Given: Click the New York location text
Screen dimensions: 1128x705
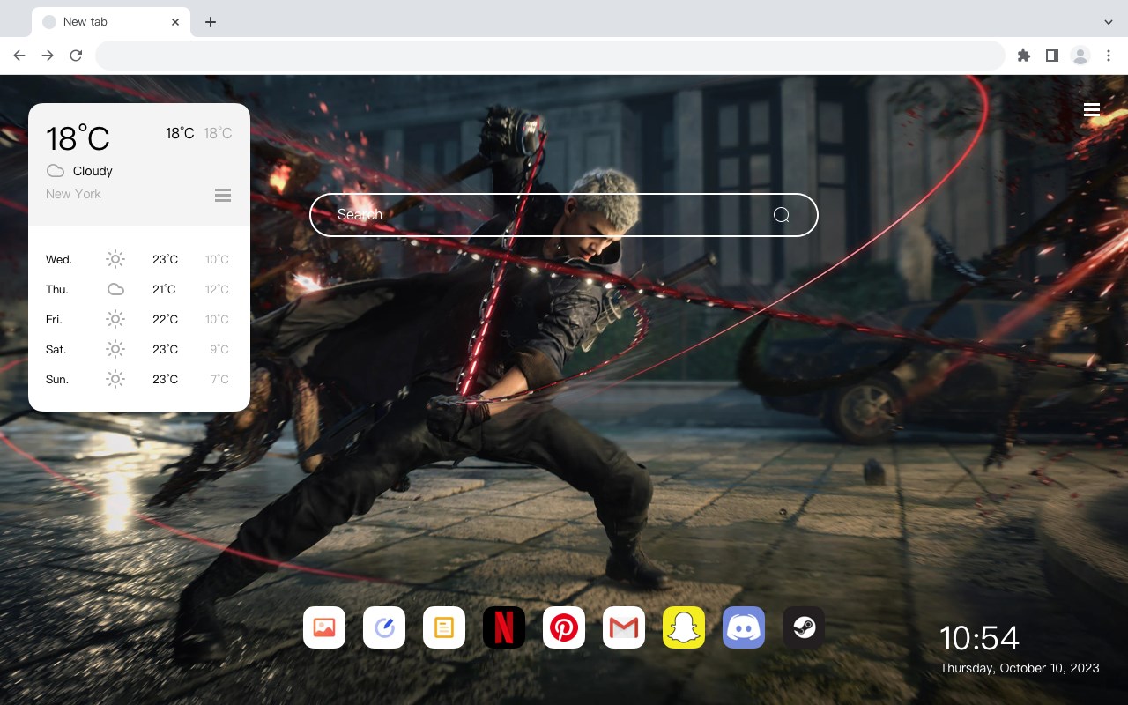Looking at the screenshot, I should click(73, 194).
